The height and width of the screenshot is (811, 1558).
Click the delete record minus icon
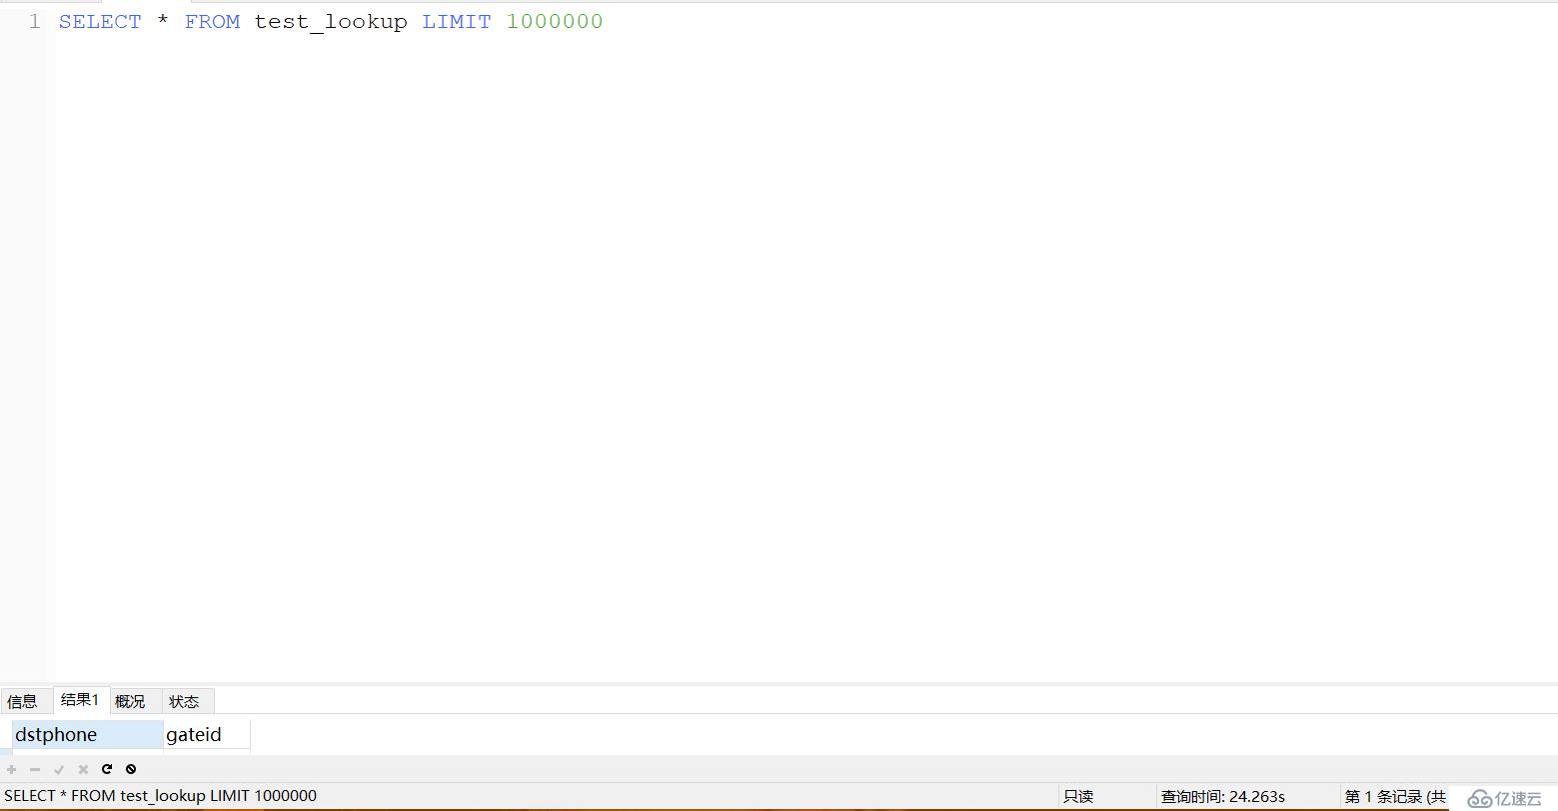pyautogui.click(x=35, y=769)
